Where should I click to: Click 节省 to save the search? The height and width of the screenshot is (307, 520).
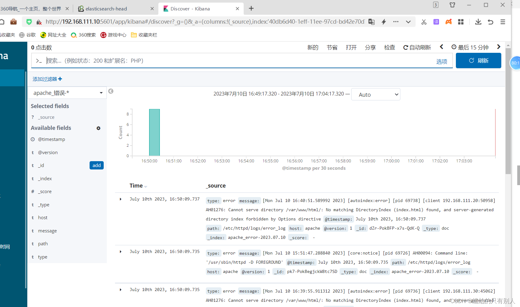[x=332, y=47]
